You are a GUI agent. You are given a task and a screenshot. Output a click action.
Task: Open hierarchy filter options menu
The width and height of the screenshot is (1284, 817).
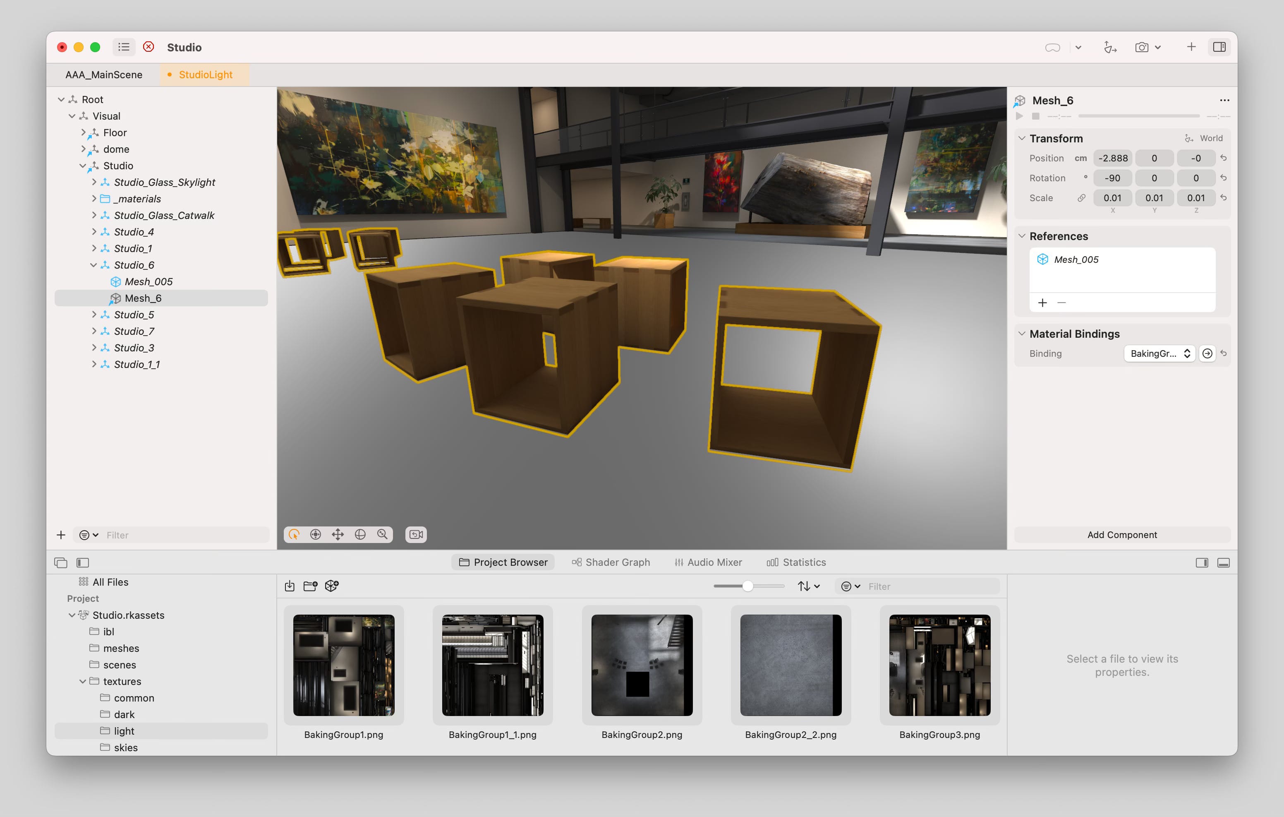(89, 535)
